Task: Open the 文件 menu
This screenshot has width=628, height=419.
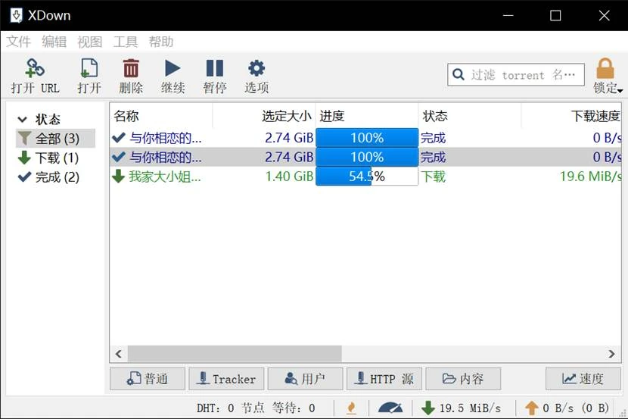Action: pos(18,42)
